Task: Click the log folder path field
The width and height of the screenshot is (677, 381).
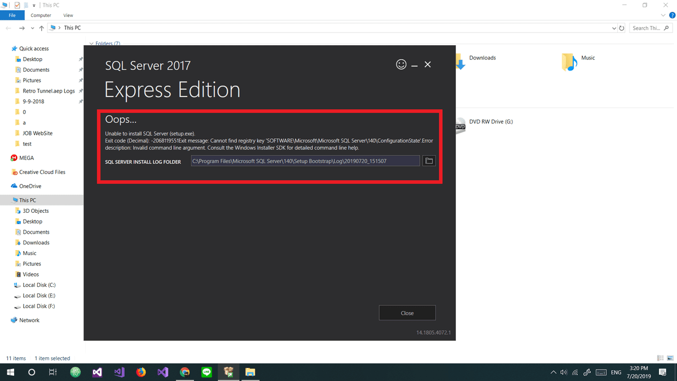Action: (305, 161)
